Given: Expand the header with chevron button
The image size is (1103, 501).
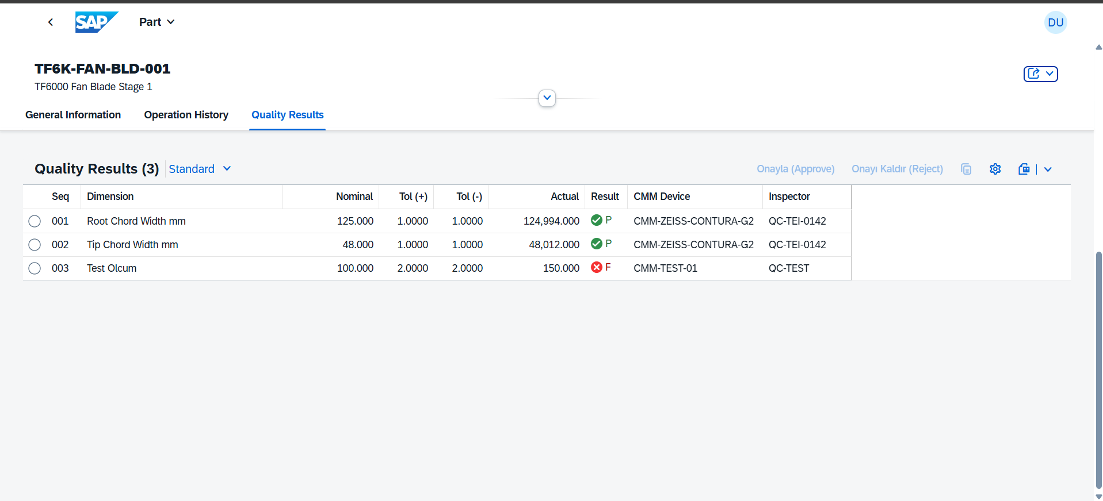Looking at the screenshot, I should [547, 98].
